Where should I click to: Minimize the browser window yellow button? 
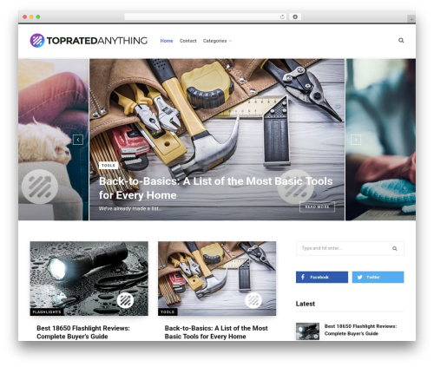[x=31, y=17]
